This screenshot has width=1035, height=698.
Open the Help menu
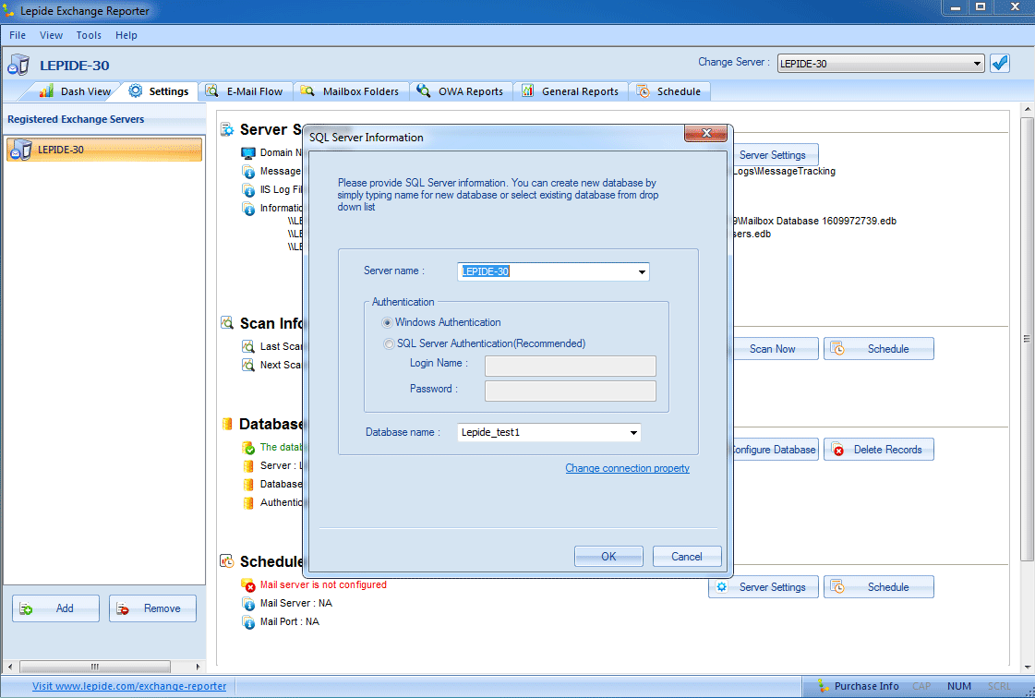(126, 35)
